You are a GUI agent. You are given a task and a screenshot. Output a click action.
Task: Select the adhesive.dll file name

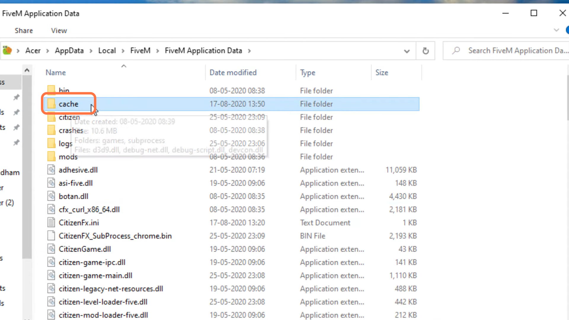coord(78,170)
